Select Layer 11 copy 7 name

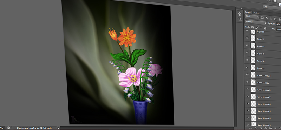[264, 97]
